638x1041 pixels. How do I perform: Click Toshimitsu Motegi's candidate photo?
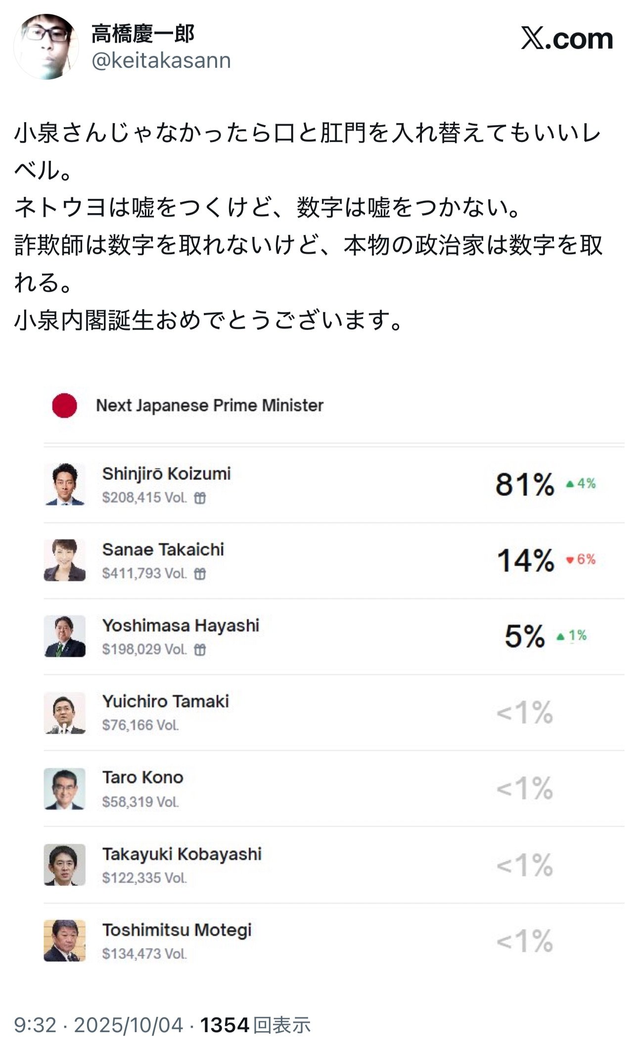tap(65, 940)
